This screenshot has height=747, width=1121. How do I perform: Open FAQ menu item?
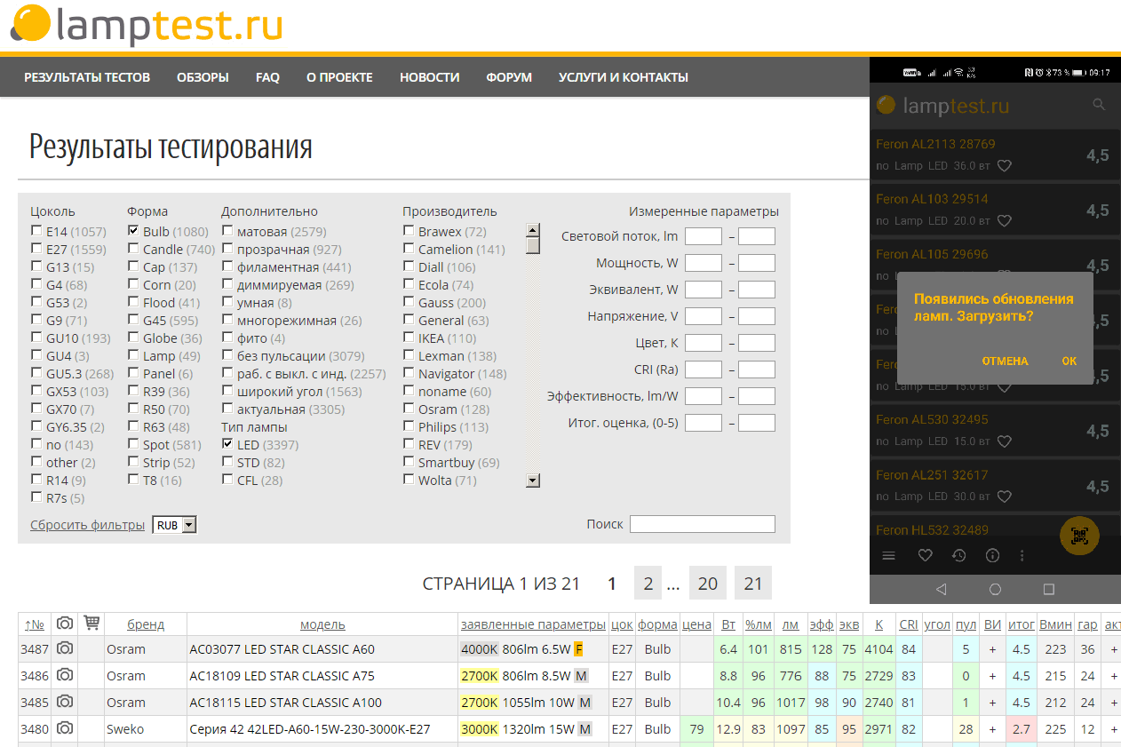click(x=267, y=77)
